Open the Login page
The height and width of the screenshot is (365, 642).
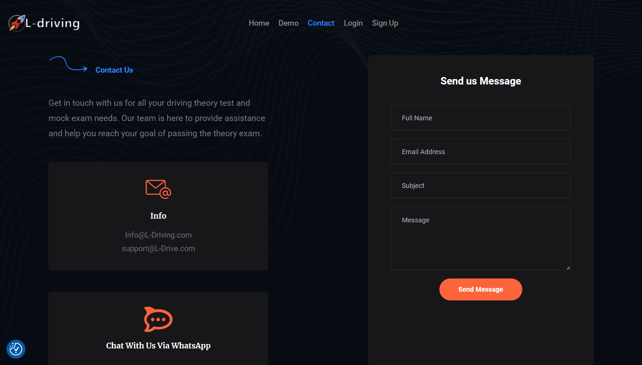click(x=353, y=23)
